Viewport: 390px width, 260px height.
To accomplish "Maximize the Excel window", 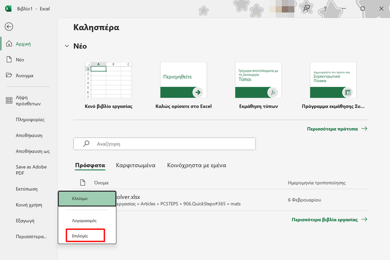I will click(x=362, y=9).
